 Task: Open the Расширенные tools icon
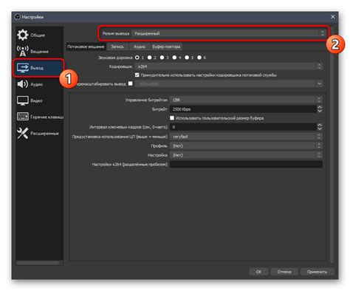23,133
